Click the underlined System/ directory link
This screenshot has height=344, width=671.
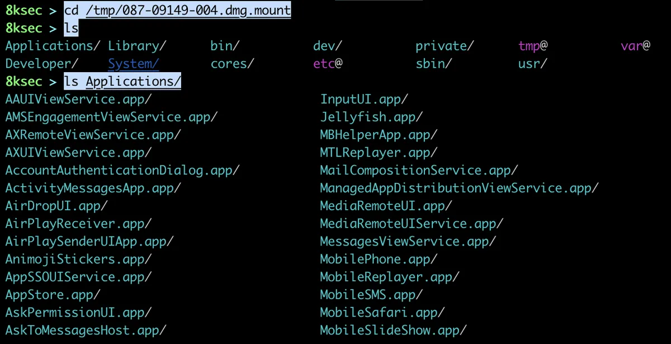pos(134,64)
